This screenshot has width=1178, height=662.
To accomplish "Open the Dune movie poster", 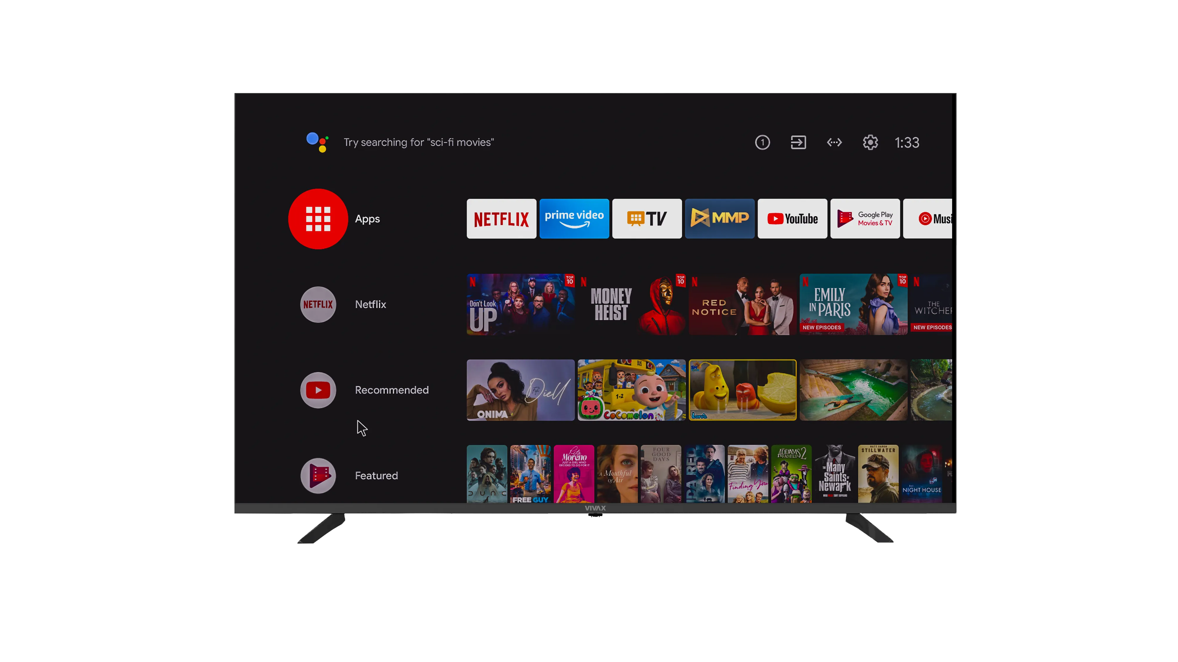I will click(487, 474).
